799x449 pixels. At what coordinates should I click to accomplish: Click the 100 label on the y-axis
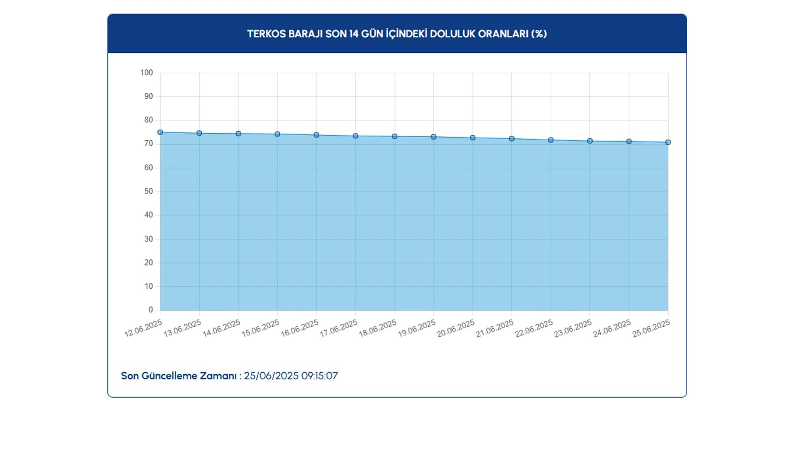point(146,73)
